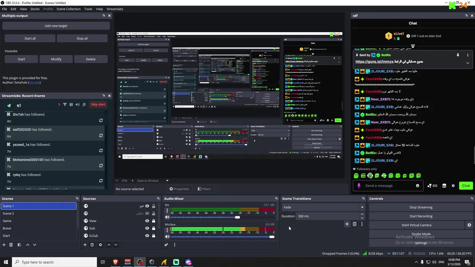The image size is (475, 267).
Task: Open the guns.lol/immzx link in chat
Action: pos(374,62)
